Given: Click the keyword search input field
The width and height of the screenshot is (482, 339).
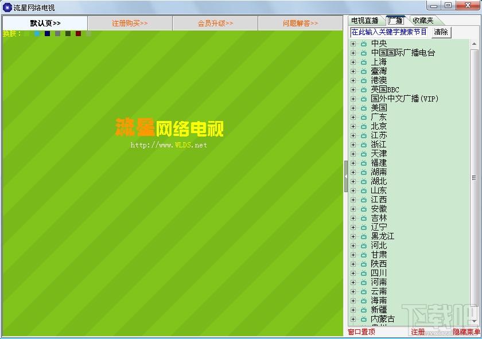Looking at the screenshot, I should [389, 32].
